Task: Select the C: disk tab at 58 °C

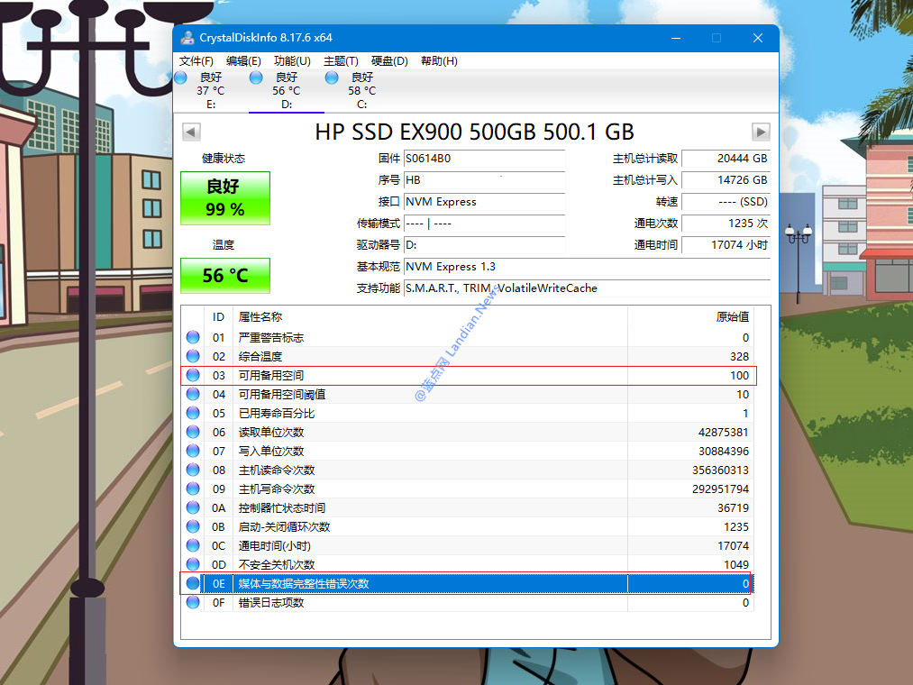Action: (x=361, y=91)
